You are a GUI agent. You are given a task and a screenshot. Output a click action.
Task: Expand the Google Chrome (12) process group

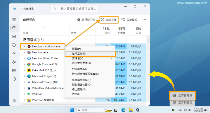(x=24, y=64)
